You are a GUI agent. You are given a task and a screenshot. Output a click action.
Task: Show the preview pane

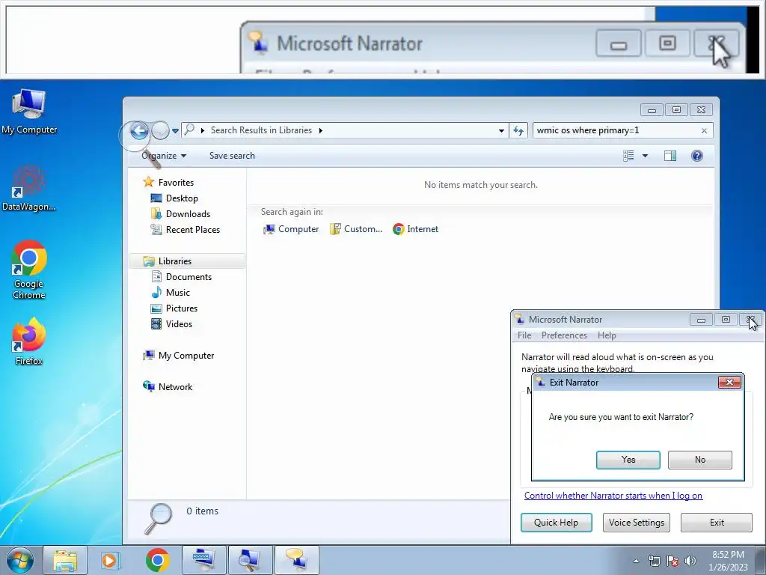click(670, 156)
